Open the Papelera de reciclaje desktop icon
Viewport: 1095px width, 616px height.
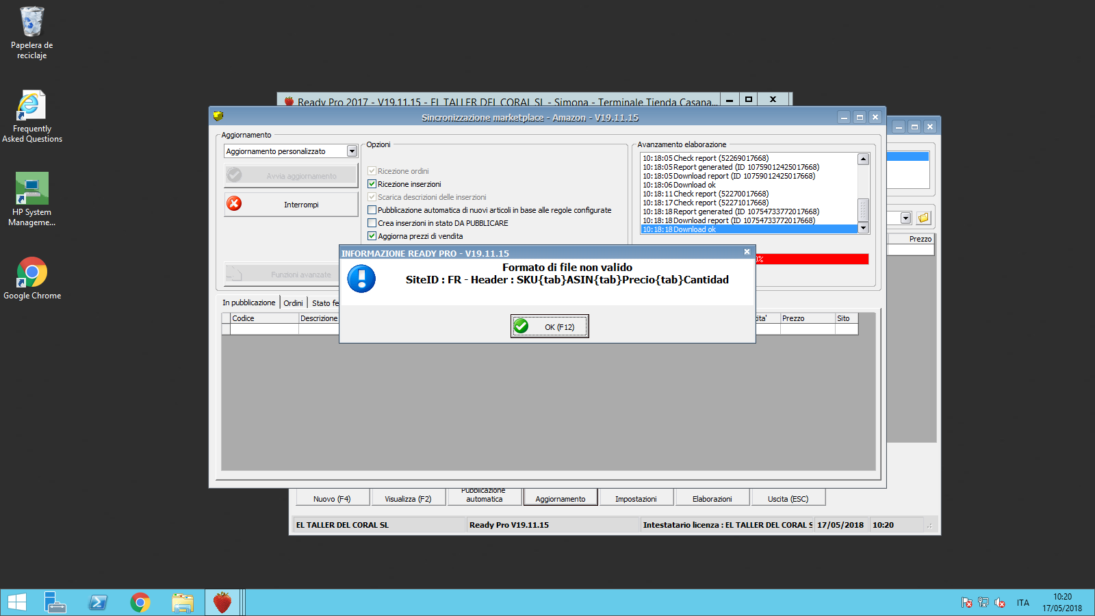click(x=31, y=32)
